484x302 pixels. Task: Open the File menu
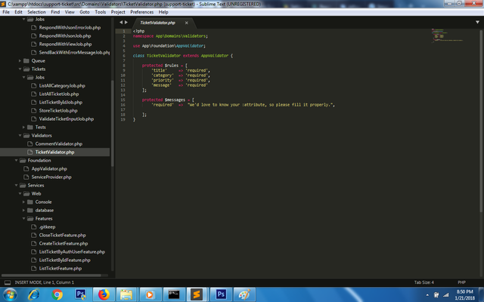point(6,12)
